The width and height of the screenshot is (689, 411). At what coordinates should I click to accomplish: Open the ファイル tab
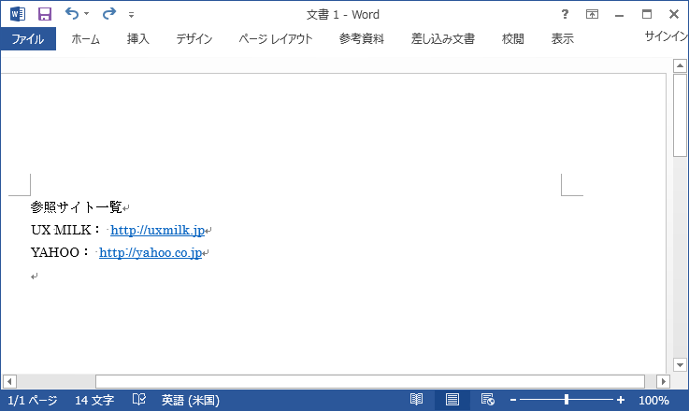28,39
